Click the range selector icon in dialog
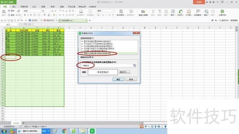Viewport: 239px width, 134px height. pos(135,66)
